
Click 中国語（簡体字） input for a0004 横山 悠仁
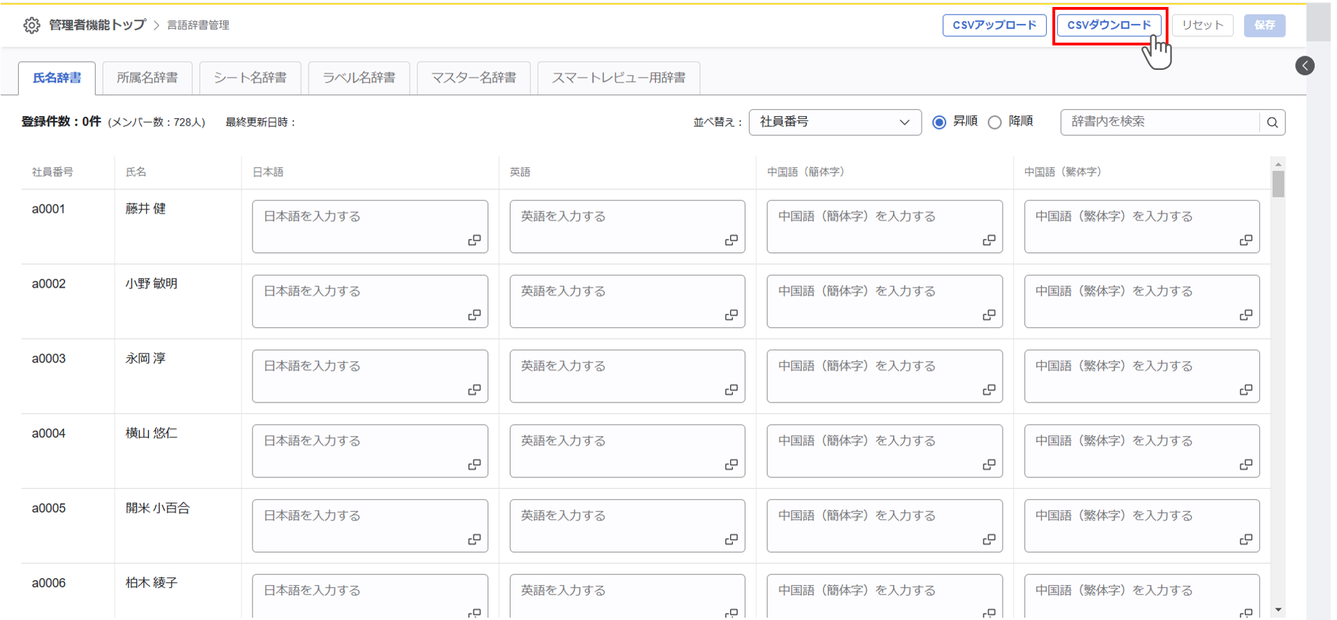click(x=885, y=451)
